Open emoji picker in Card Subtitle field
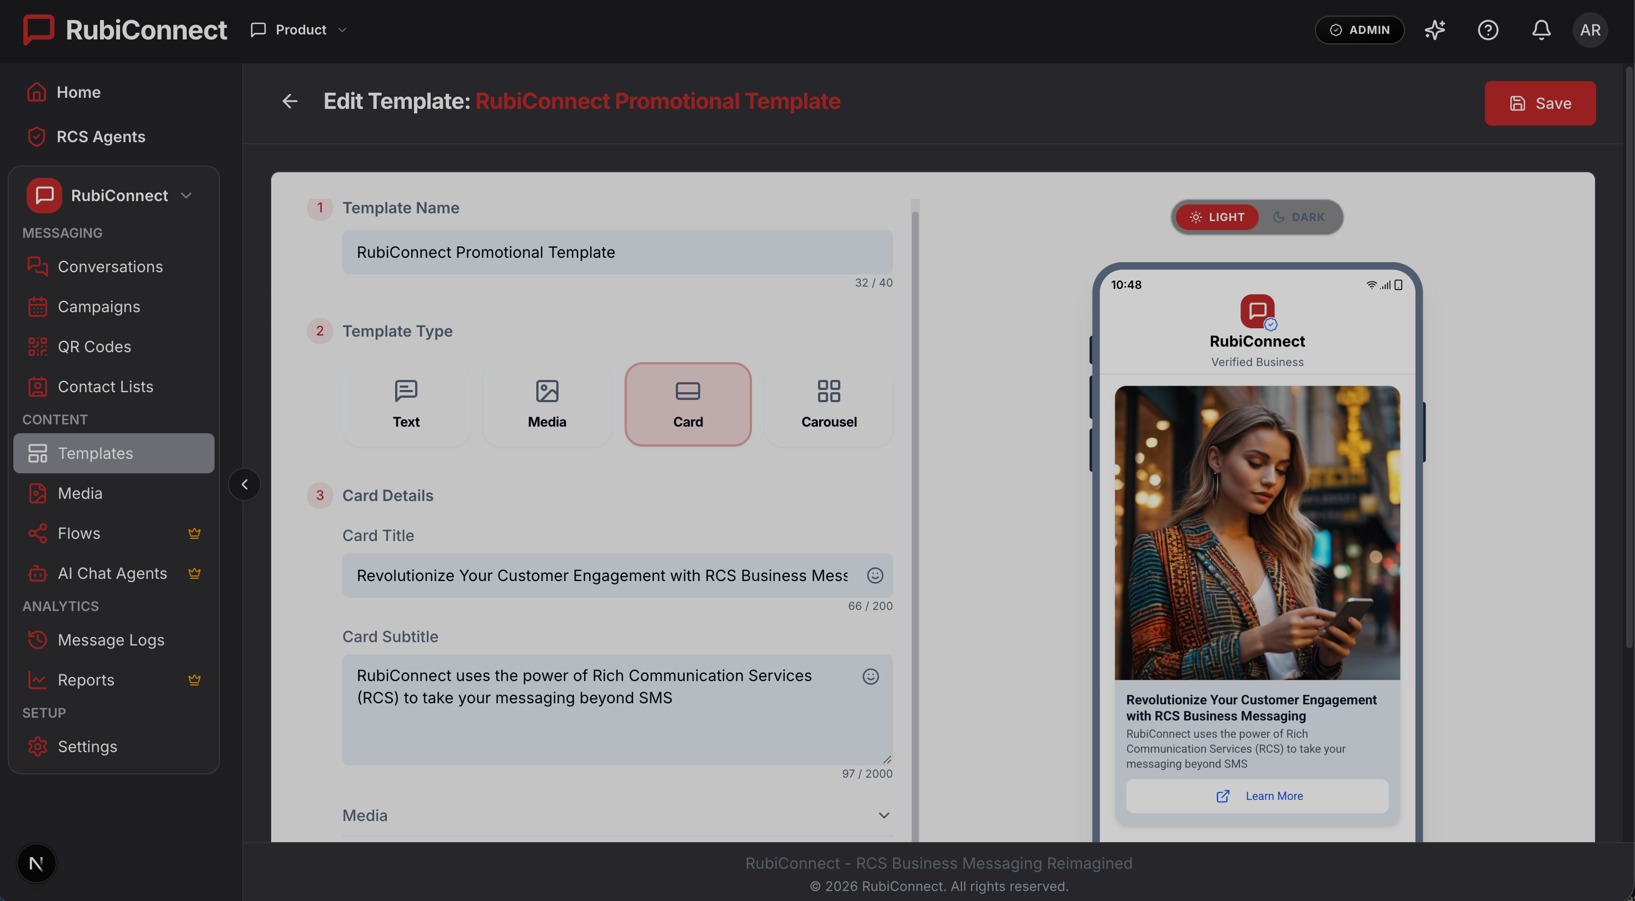This screenshot has height=901, width=1635. 870,677
